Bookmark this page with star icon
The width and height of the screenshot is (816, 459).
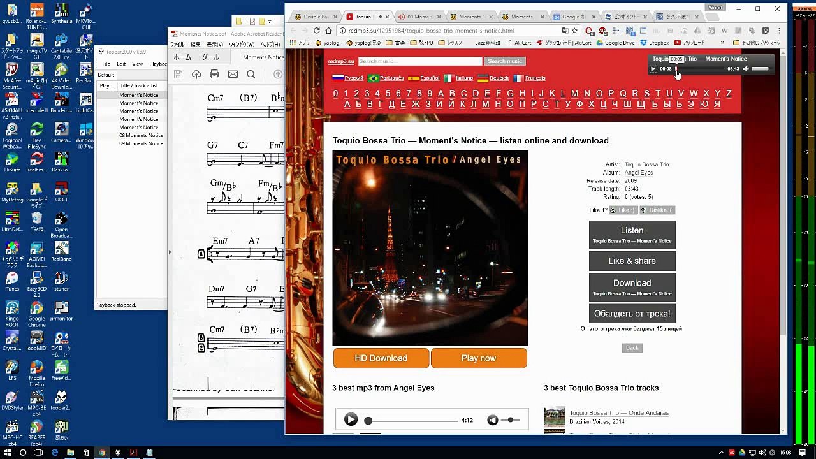coord(574,31)
